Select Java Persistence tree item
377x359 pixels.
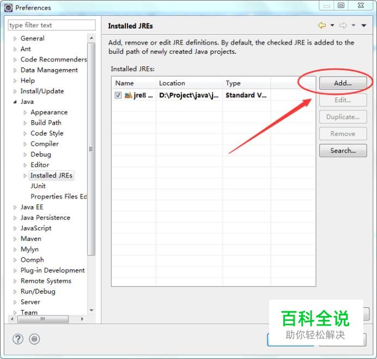pos(45,218)
